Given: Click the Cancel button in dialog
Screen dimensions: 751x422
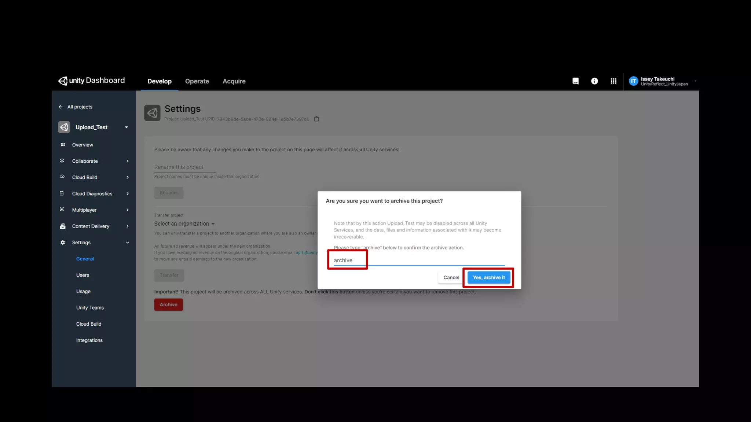Looking at the screenshot, I should coord(451,278).
